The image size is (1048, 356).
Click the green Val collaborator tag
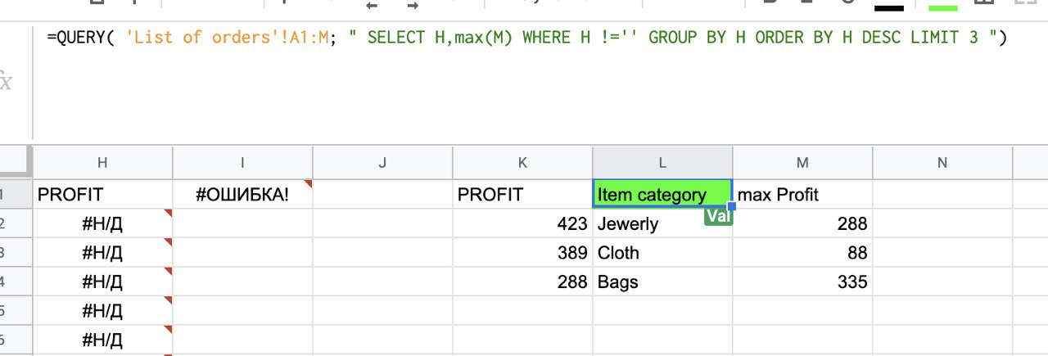tap(718, 217)
